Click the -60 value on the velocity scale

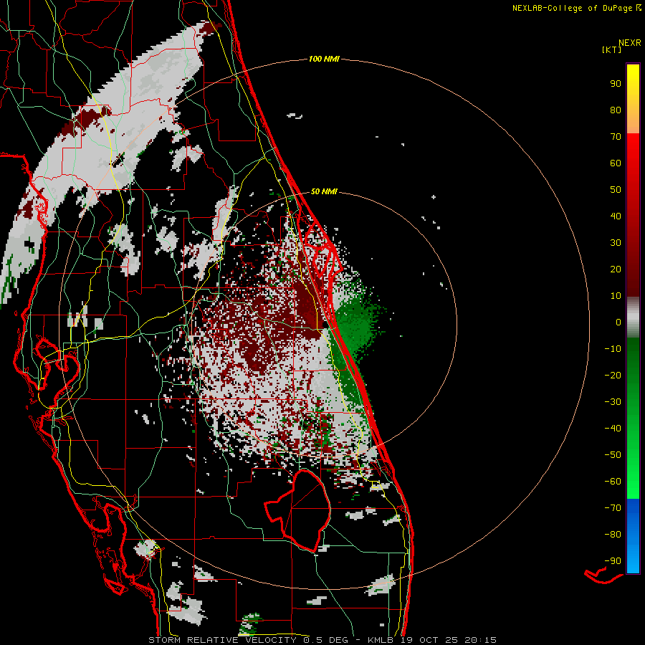coord(613,482)
